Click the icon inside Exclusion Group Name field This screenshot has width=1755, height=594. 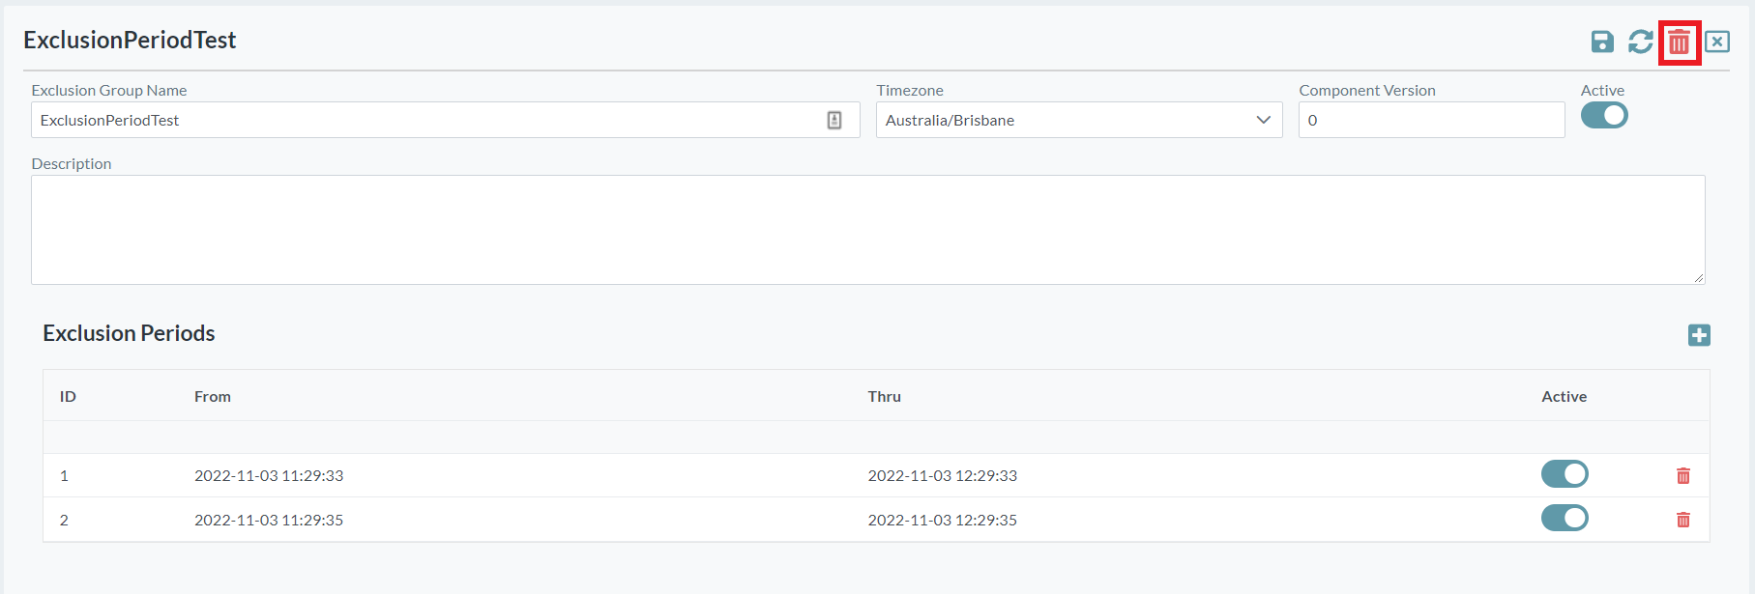834,120
